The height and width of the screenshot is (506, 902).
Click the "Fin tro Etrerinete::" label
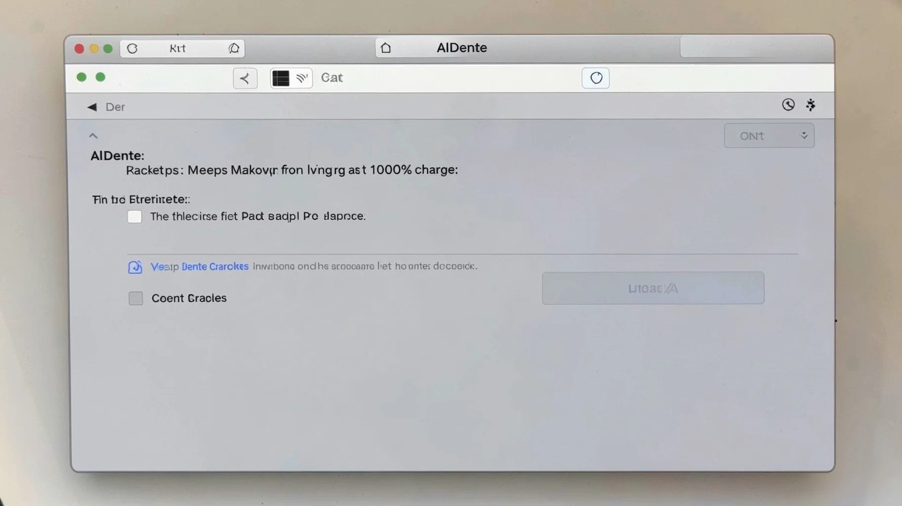141,200
